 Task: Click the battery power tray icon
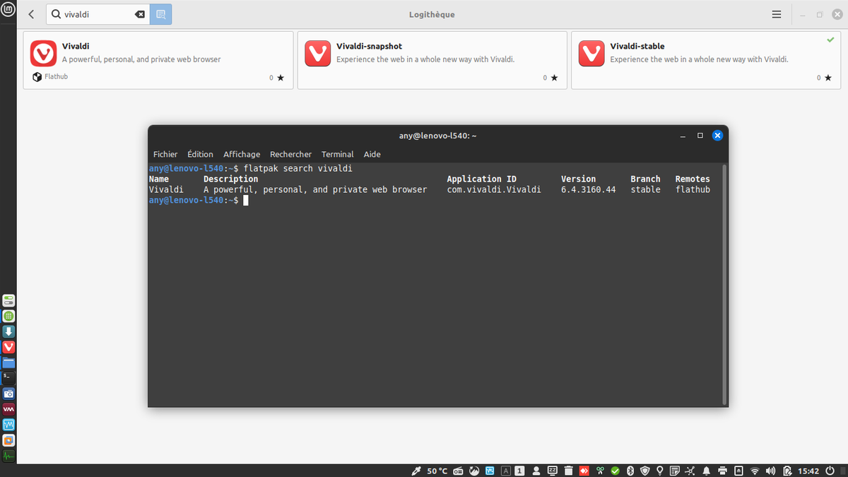coord(787,471)
